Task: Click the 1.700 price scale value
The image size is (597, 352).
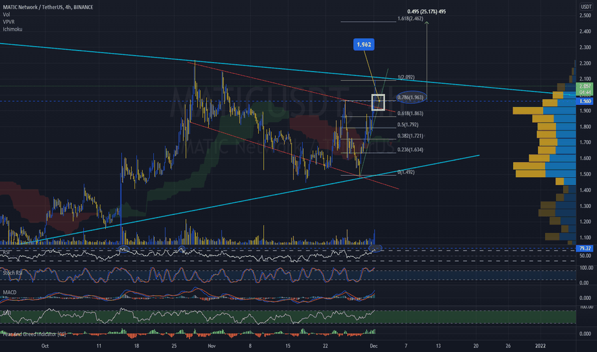Action: (x=585, y=142)
